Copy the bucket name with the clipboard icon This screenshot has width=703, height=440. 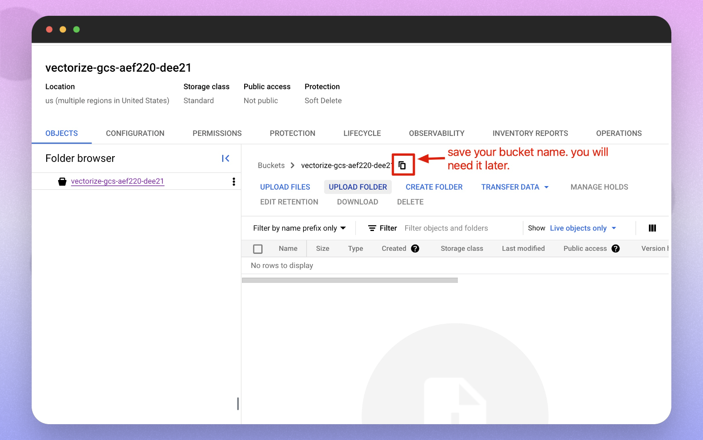pyautogui.click(x=402, y=165)
